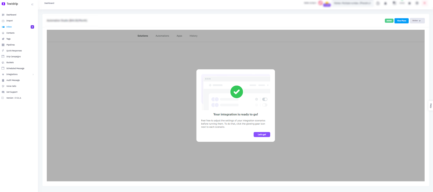Open the History tab
This screenshot has width=433, height=192.
pos(193,36)
